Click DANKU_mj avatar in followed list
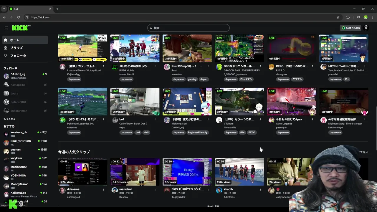Screen dimensions: 377x212 coord(6,76)
